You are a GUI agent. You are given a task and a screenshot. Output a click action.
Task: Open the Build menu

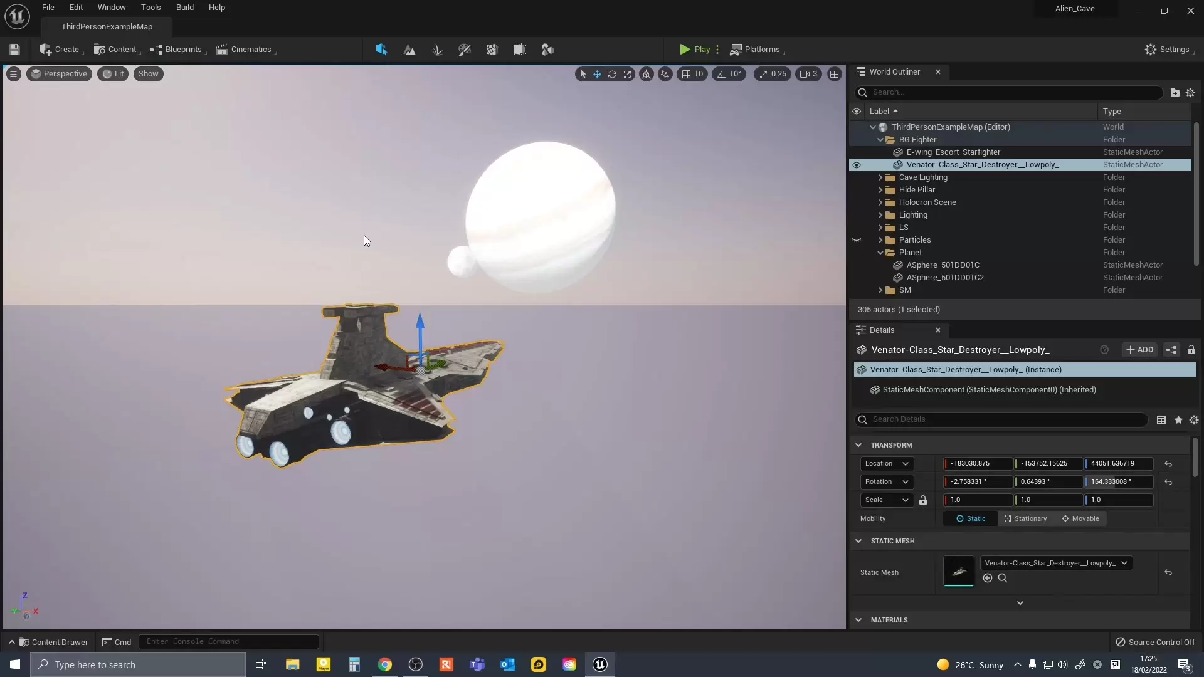(184, 8)
